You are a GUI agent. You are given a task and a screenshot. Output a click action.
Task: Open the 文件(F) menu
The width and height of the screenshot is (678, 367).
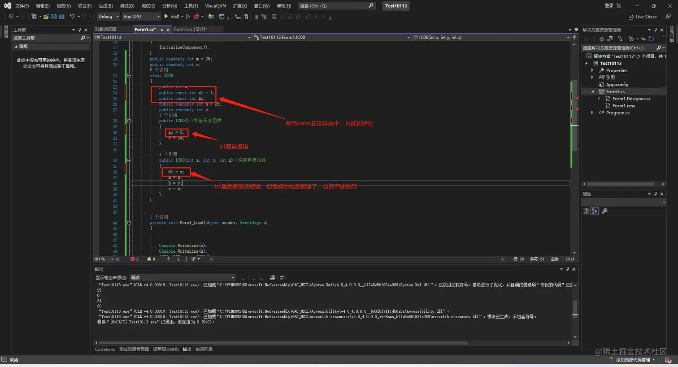(x=22, y=6)
